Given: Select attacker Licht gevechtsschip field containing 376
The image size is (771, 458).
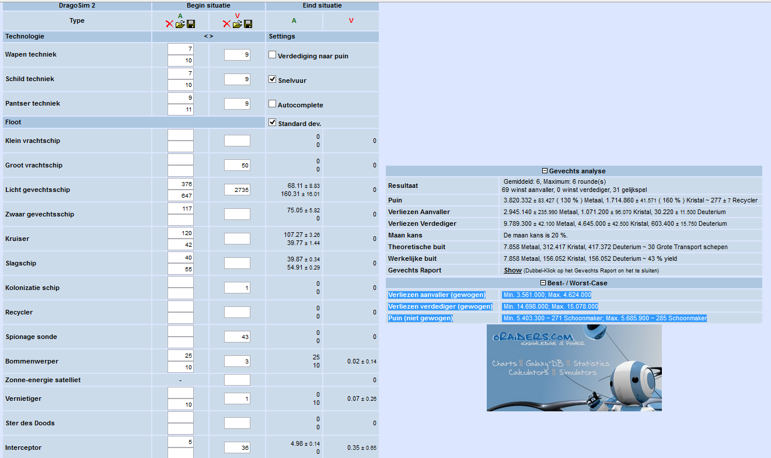Looking at the screenshot, I should coord(180,184).
